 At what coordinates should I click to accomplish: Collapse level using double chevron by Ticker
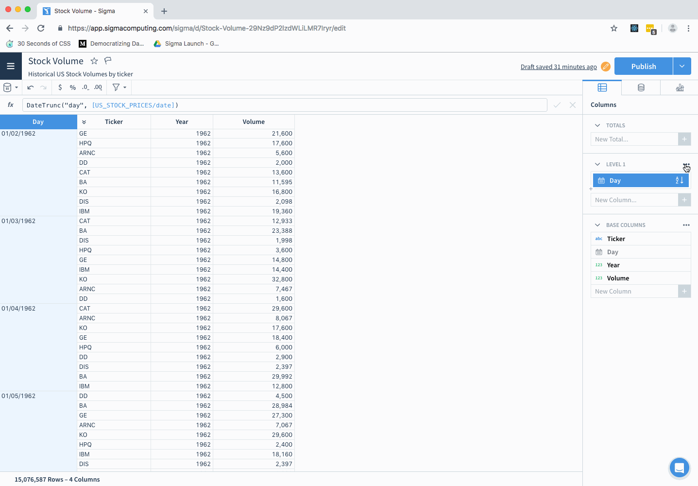coord(84,122)
